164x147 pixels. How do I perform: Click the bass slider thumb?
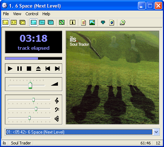36,109
